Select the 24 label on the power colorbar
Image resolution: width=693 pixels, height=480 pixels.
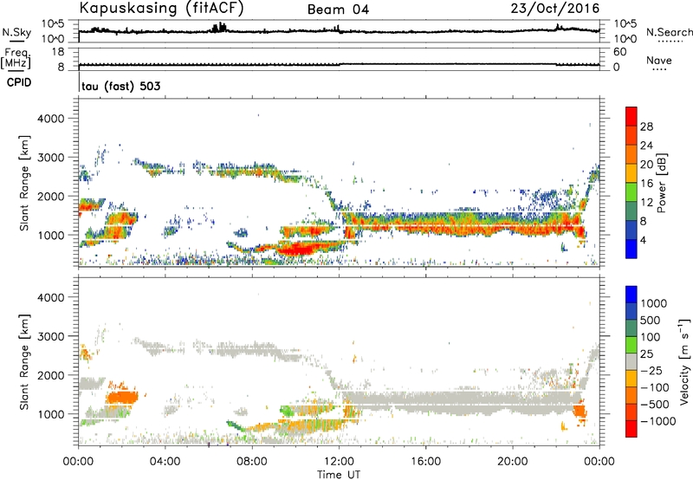[x=646, y=146]
